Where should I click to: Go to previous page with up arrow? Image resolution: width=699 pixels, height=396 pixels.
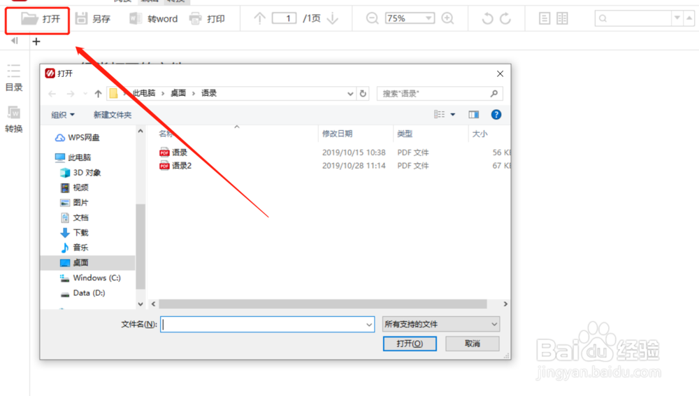(259, 18)
